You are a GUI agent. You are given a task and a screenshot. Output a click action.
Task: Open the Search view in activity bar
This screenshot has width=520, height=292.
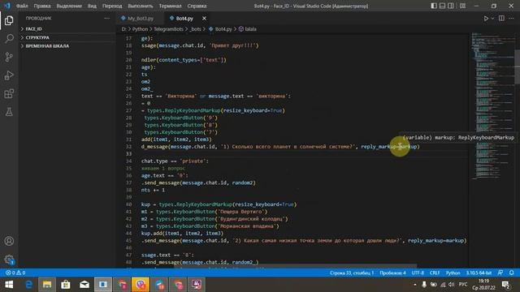coord(9,39)
